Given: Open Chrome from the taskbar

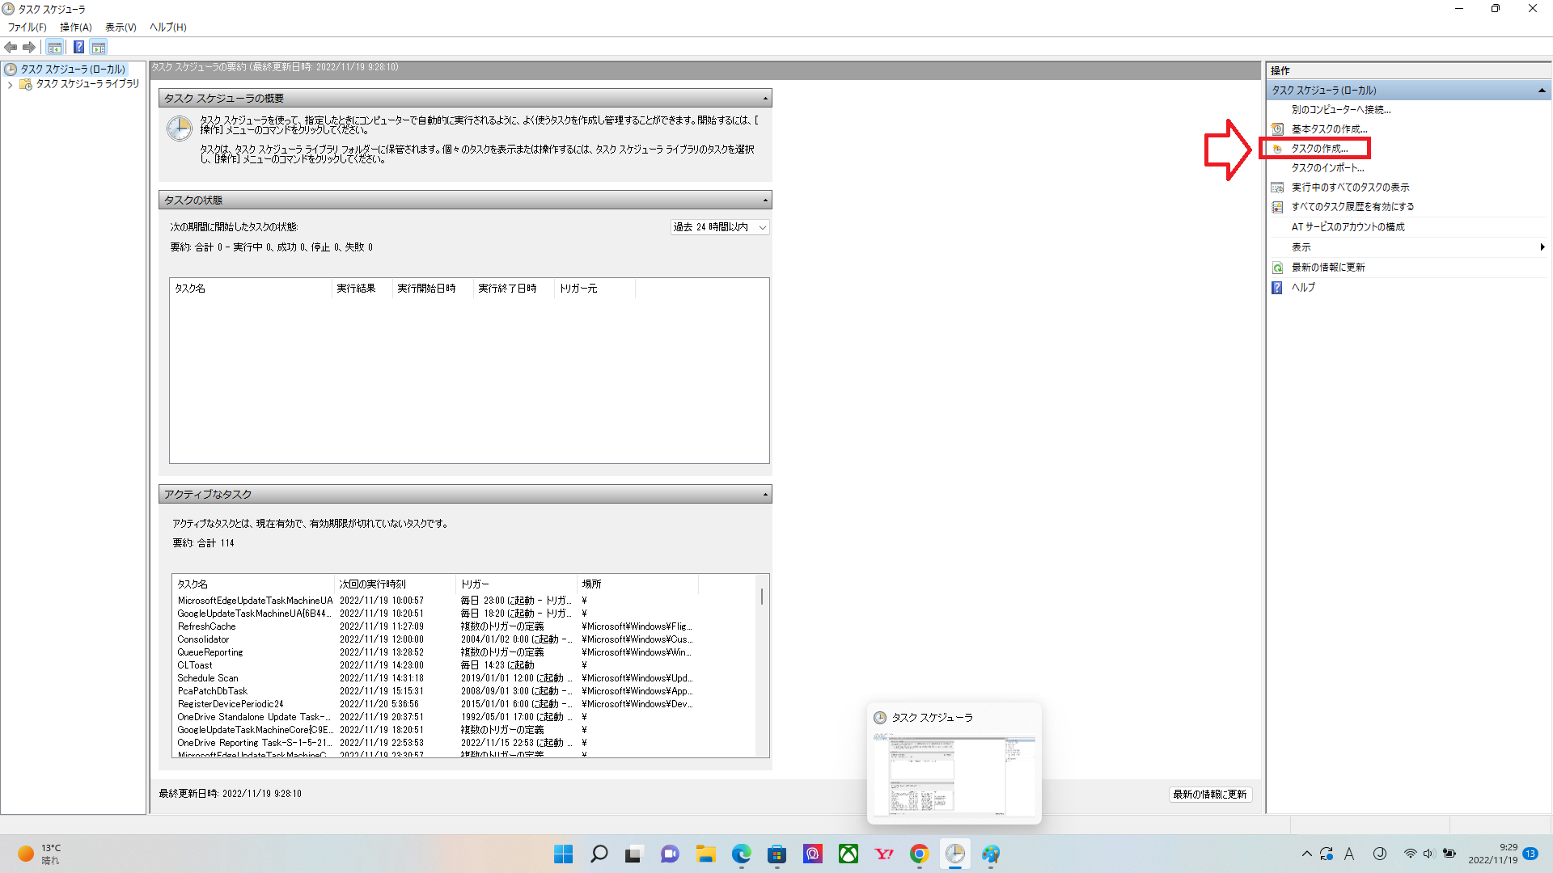Looking at the screenshot, I should pos(919,854).
